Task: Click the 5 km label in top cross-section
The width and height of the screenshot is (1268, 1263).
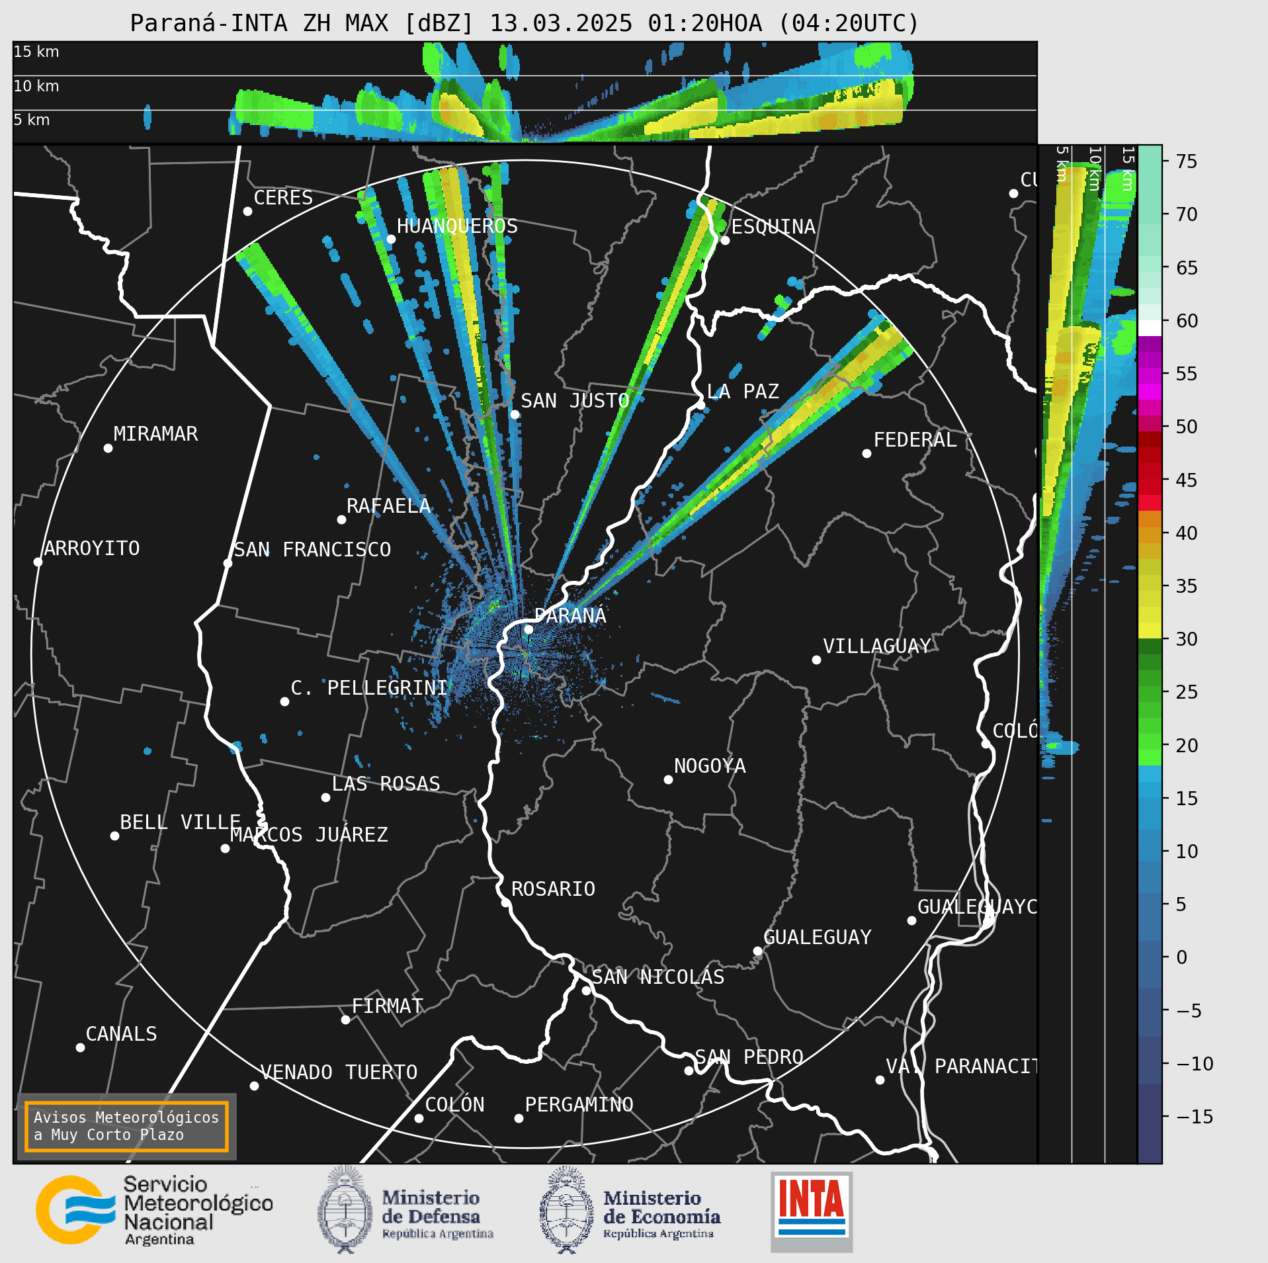Action: [x=32, y=120]
